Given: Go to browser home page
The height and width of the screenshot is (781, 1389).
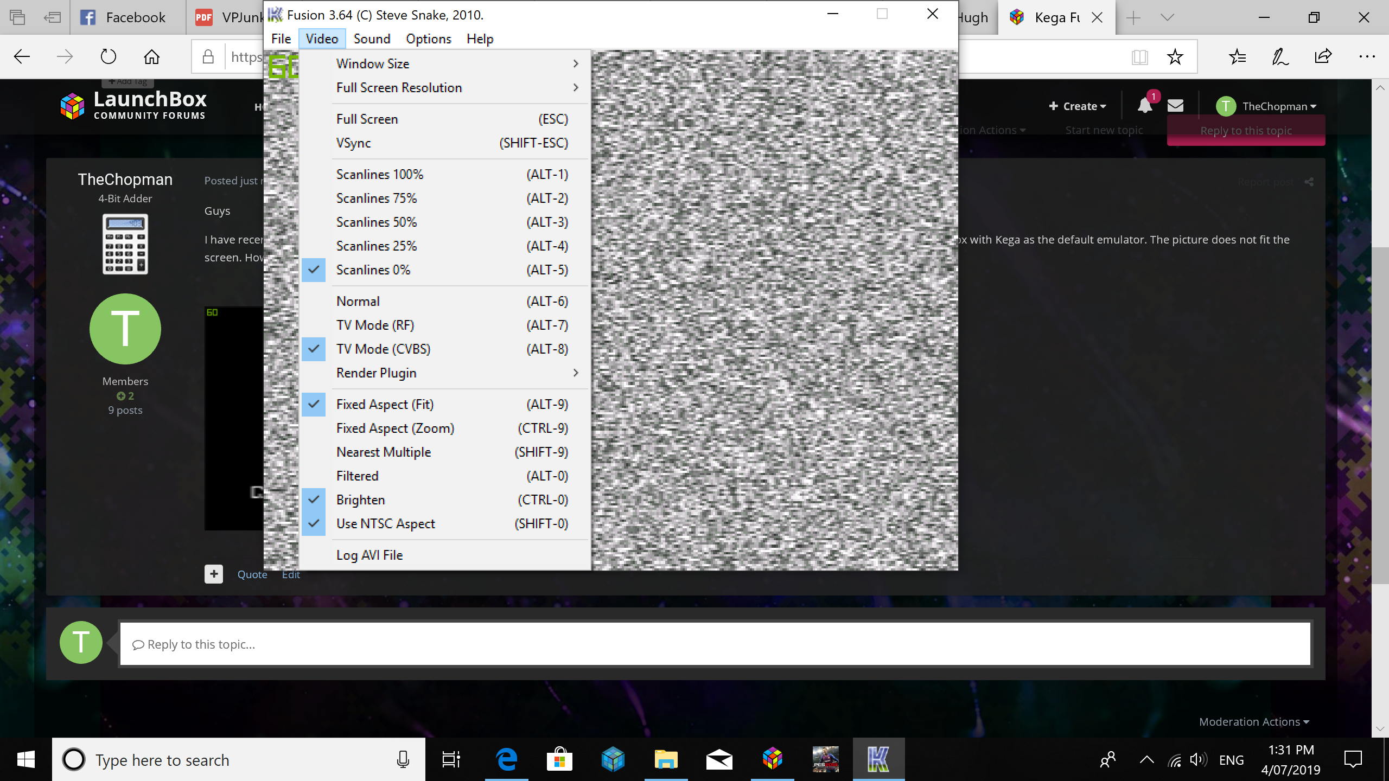Looking at the screenshot, I should coord(152,56).
